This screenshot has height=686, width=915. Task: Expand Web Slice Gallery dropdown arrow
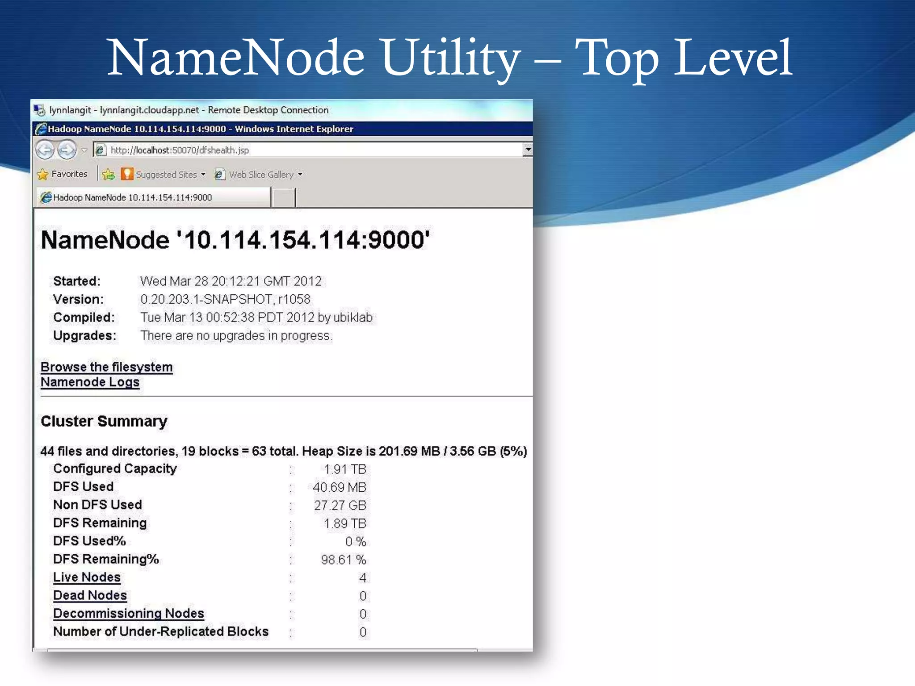click(x=300, y=175)
